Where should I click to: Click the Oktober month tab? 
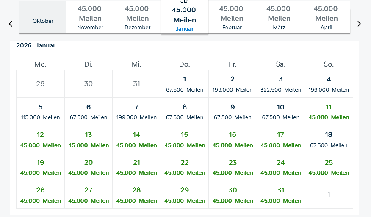coord(43,18)
